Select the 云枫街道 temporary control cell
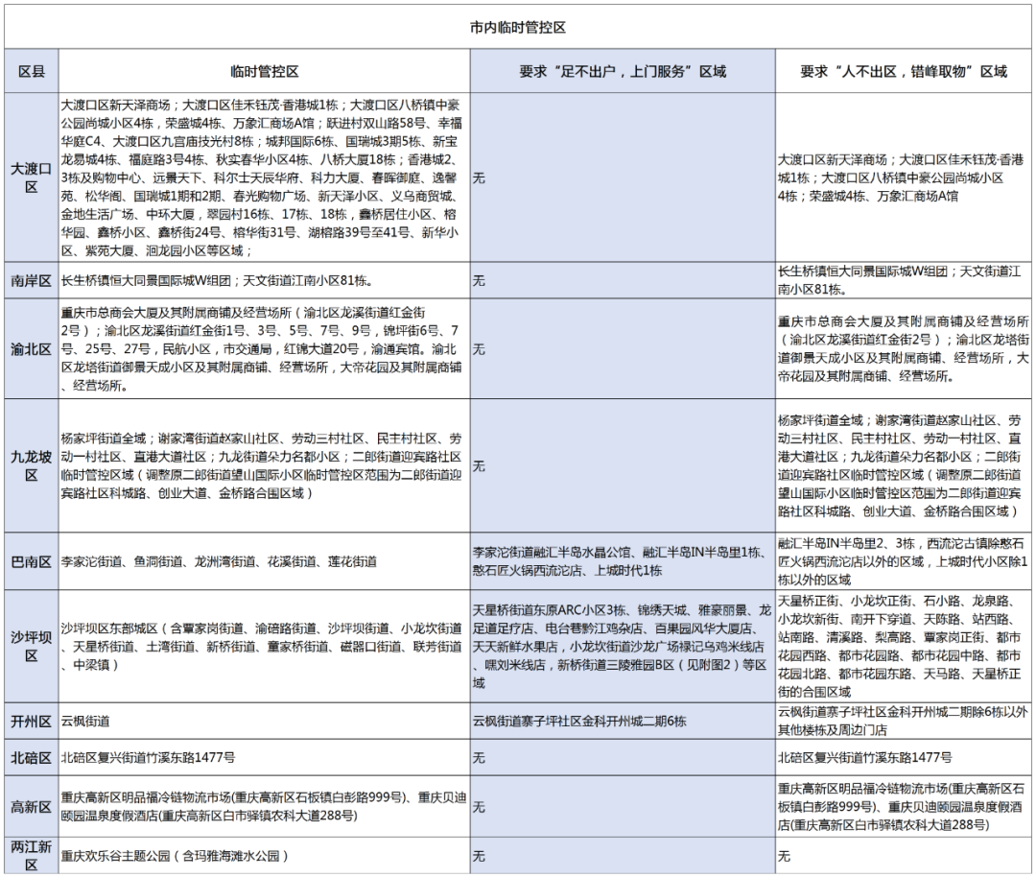Screen dimensions: 1036x877 click(x=264, y=720)
